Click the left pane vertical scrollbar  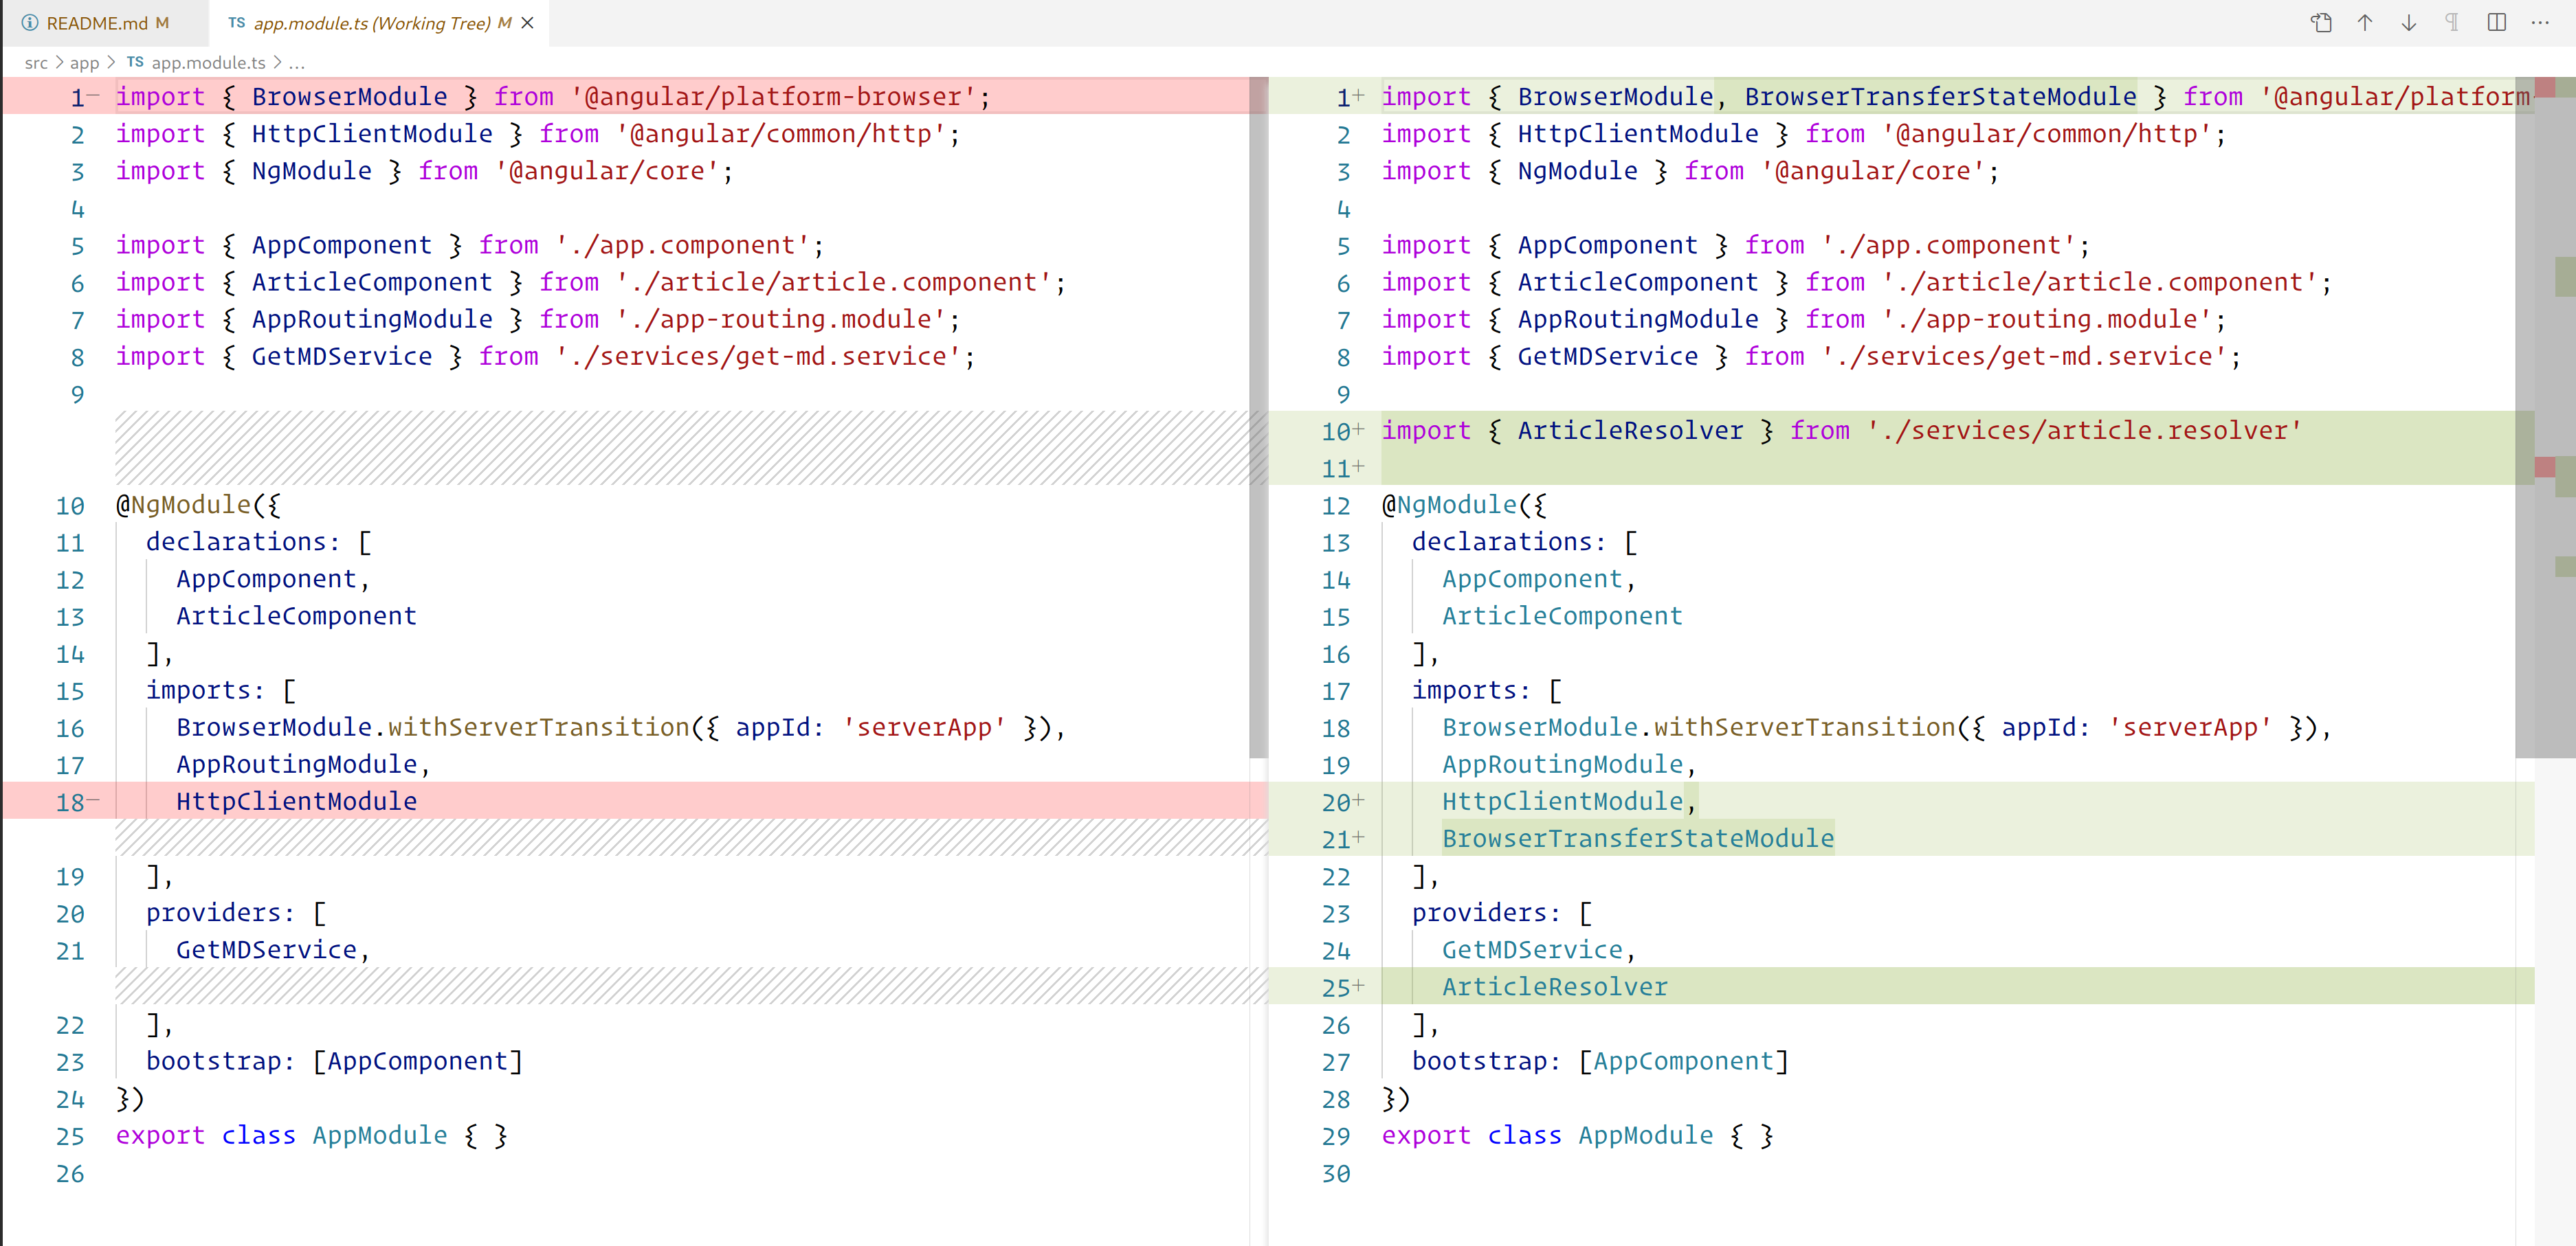point(1258,418)
